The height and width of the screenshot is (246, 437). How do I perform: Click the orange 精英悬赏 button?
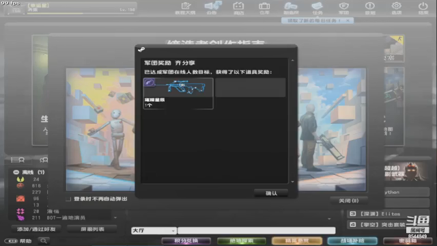click(x=297, y=241)
